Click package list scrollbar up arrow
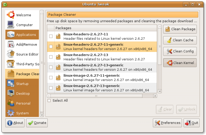 [160, 26]
